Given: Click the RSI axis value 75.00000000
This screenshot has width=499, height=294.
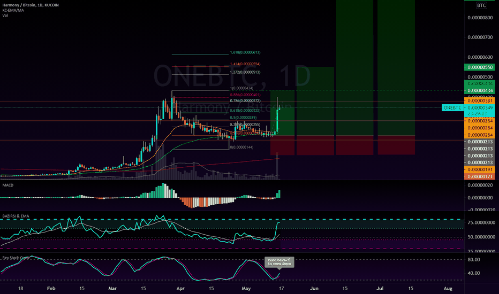Looking at the screenshot, I should coord(481,222).
